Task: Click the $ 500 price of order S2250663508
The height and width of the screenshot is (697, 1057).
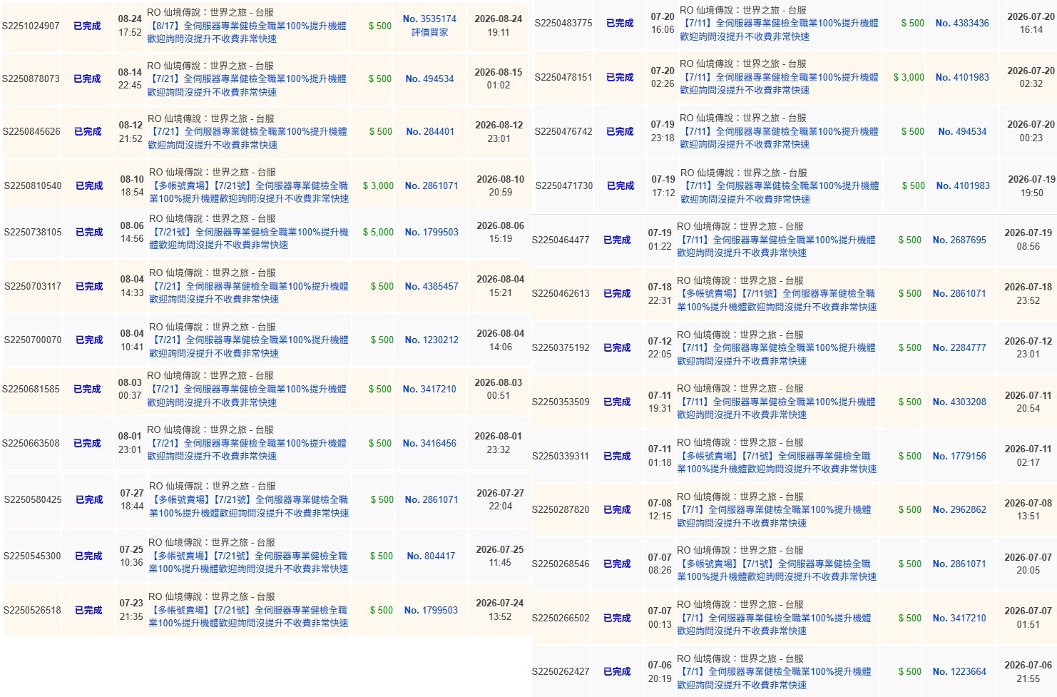Action: [x=380, y=444]
